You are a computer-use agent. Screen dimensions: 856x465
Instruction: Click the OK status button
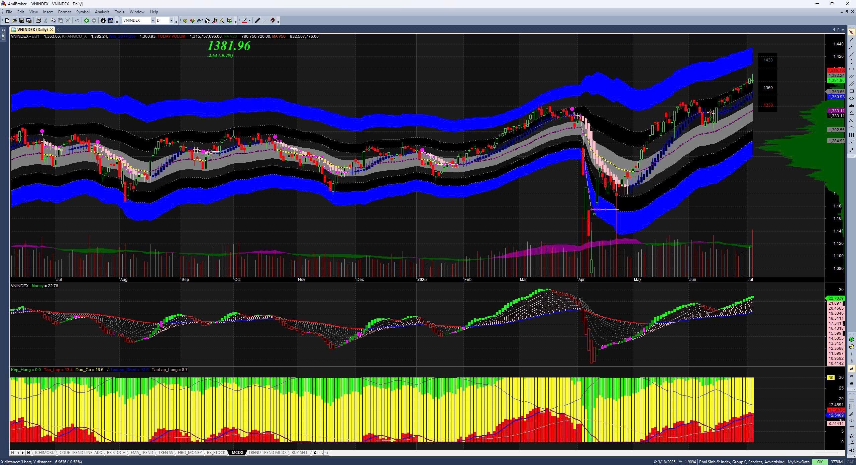(820, 462)
